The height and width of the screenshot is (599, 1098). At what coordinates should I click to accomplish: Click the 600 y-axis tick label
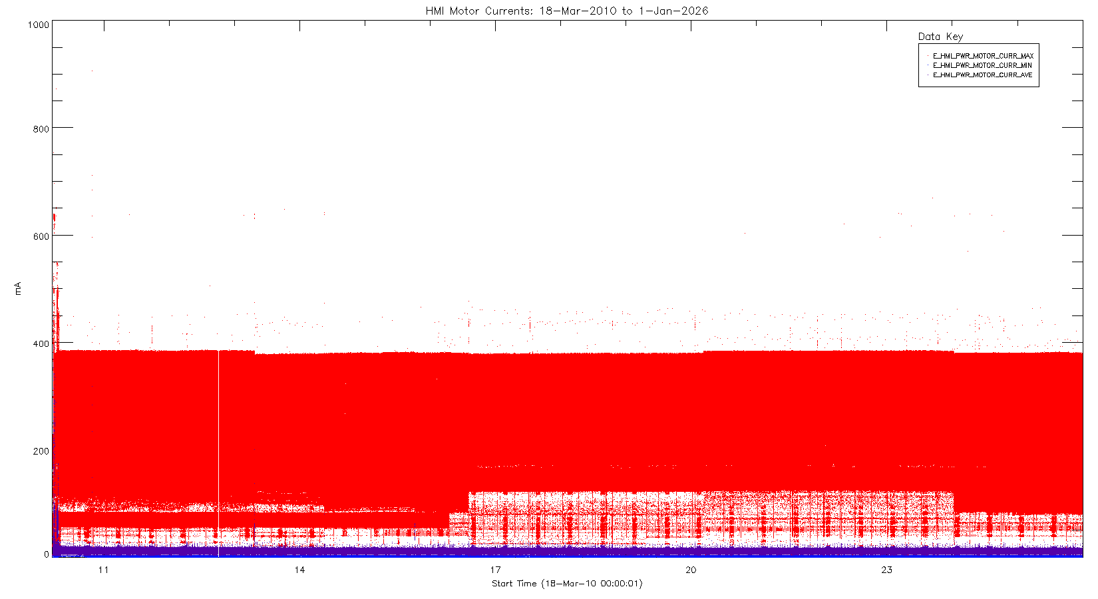point(41,236)
